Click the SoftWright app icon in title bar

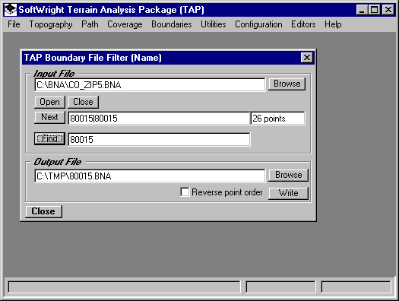coord(11,10)
